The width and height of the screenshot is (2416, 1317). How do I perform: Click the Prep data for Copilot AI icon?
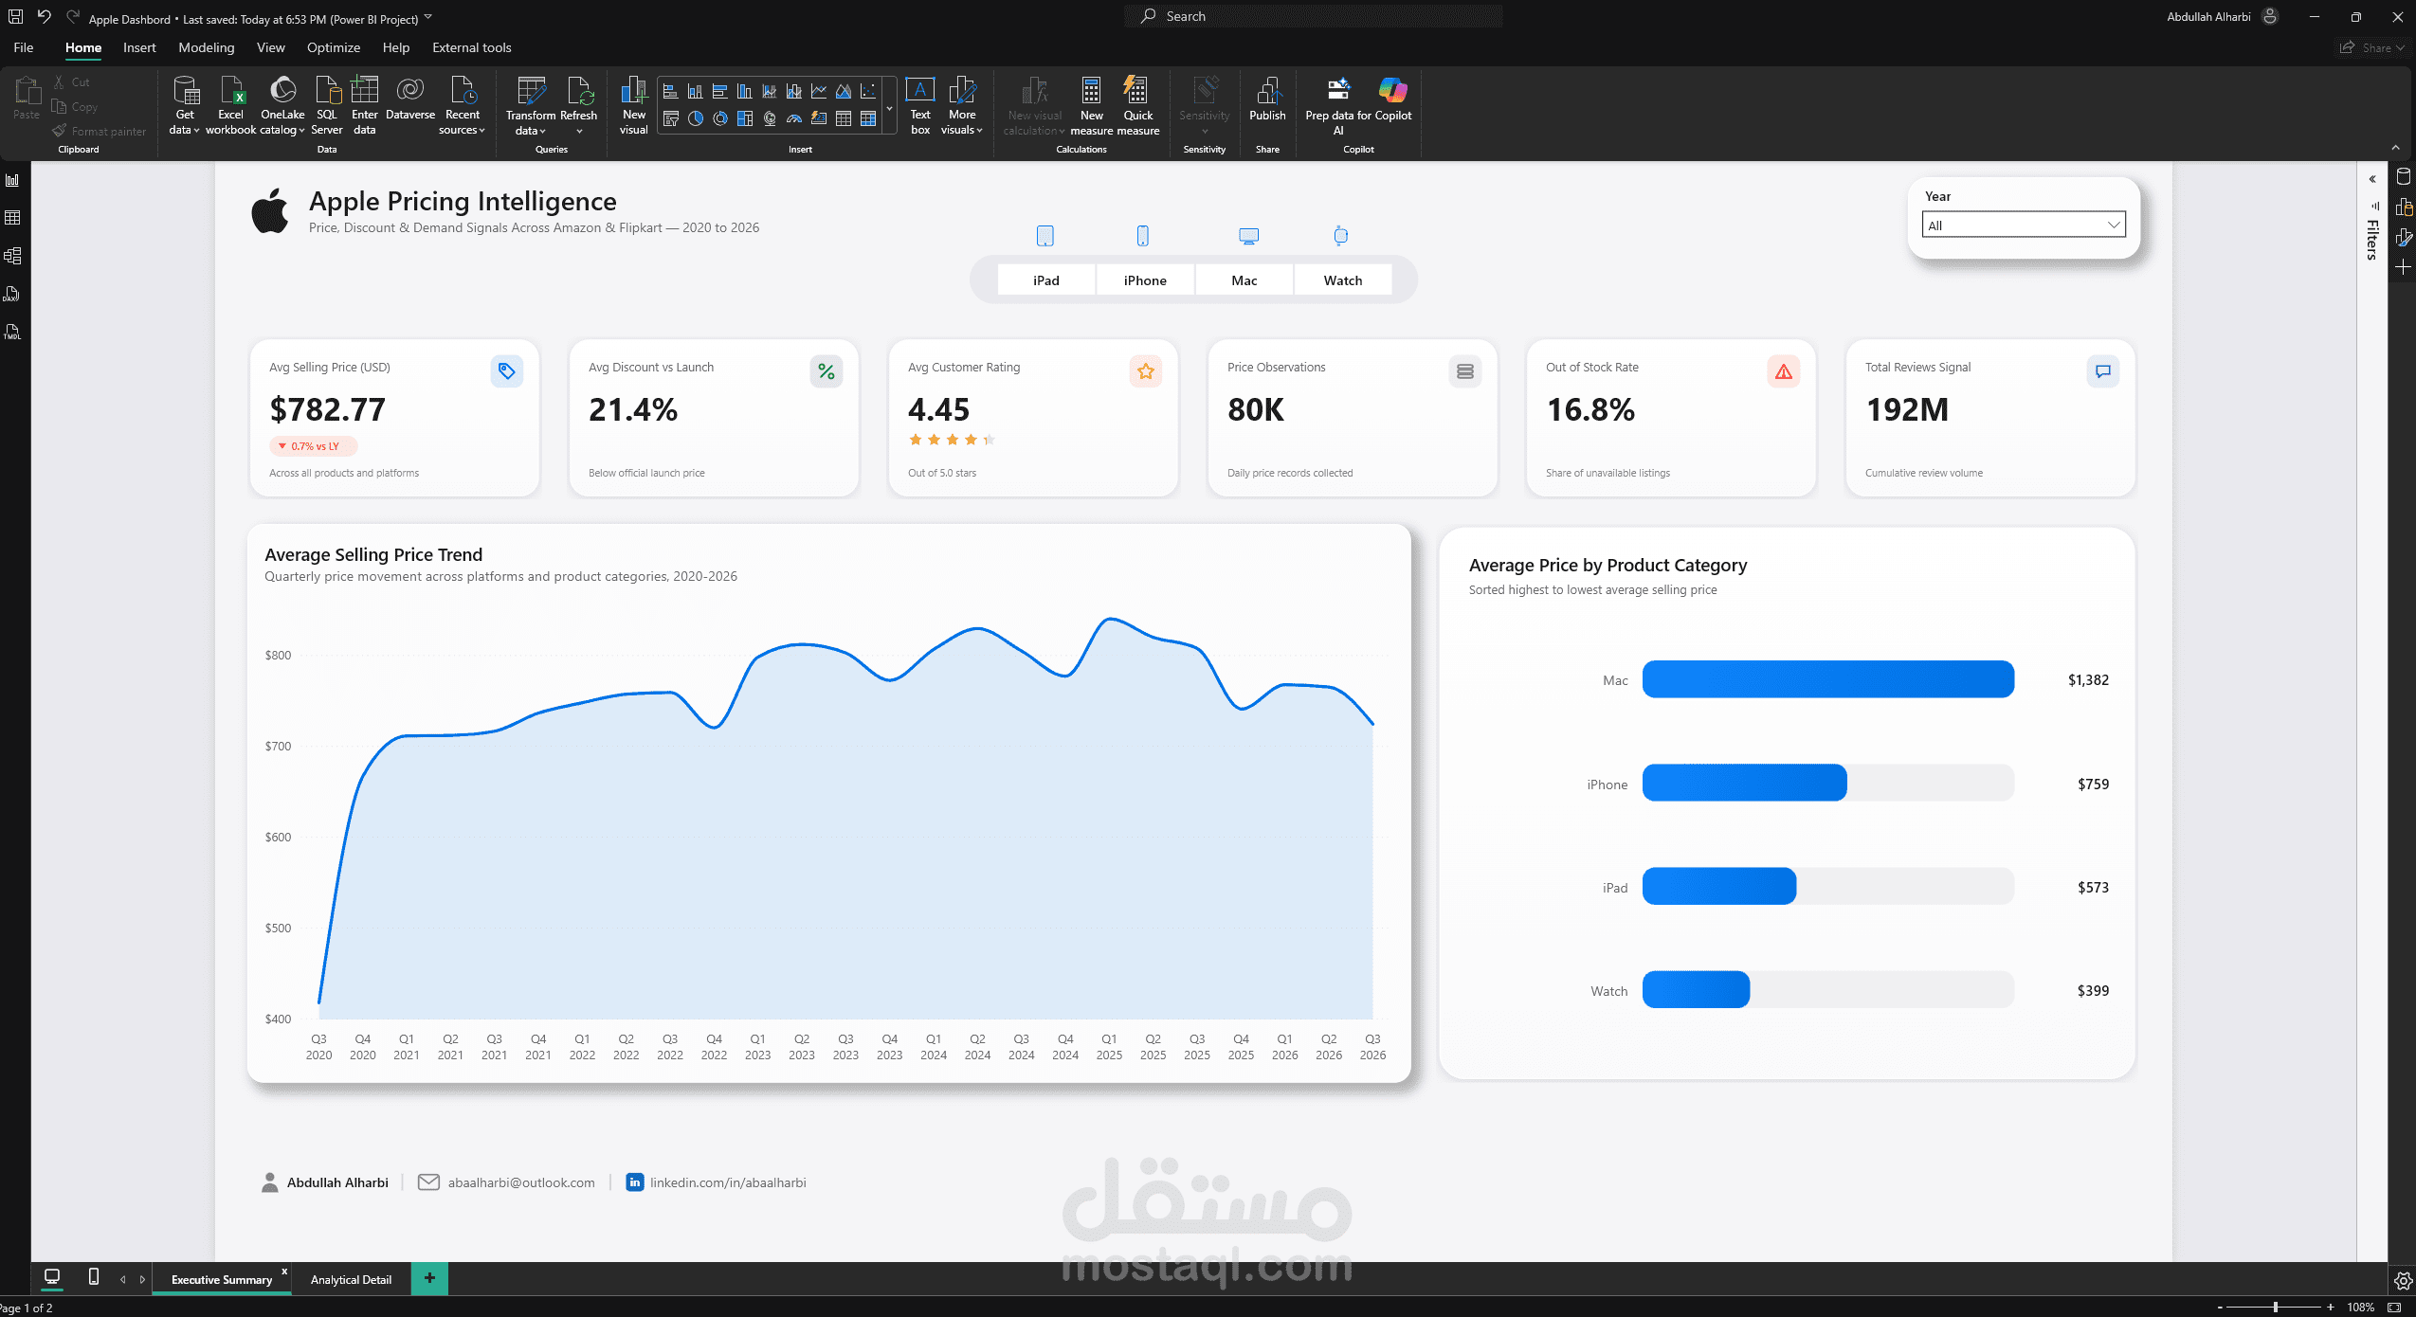(x=1337, y=105)
